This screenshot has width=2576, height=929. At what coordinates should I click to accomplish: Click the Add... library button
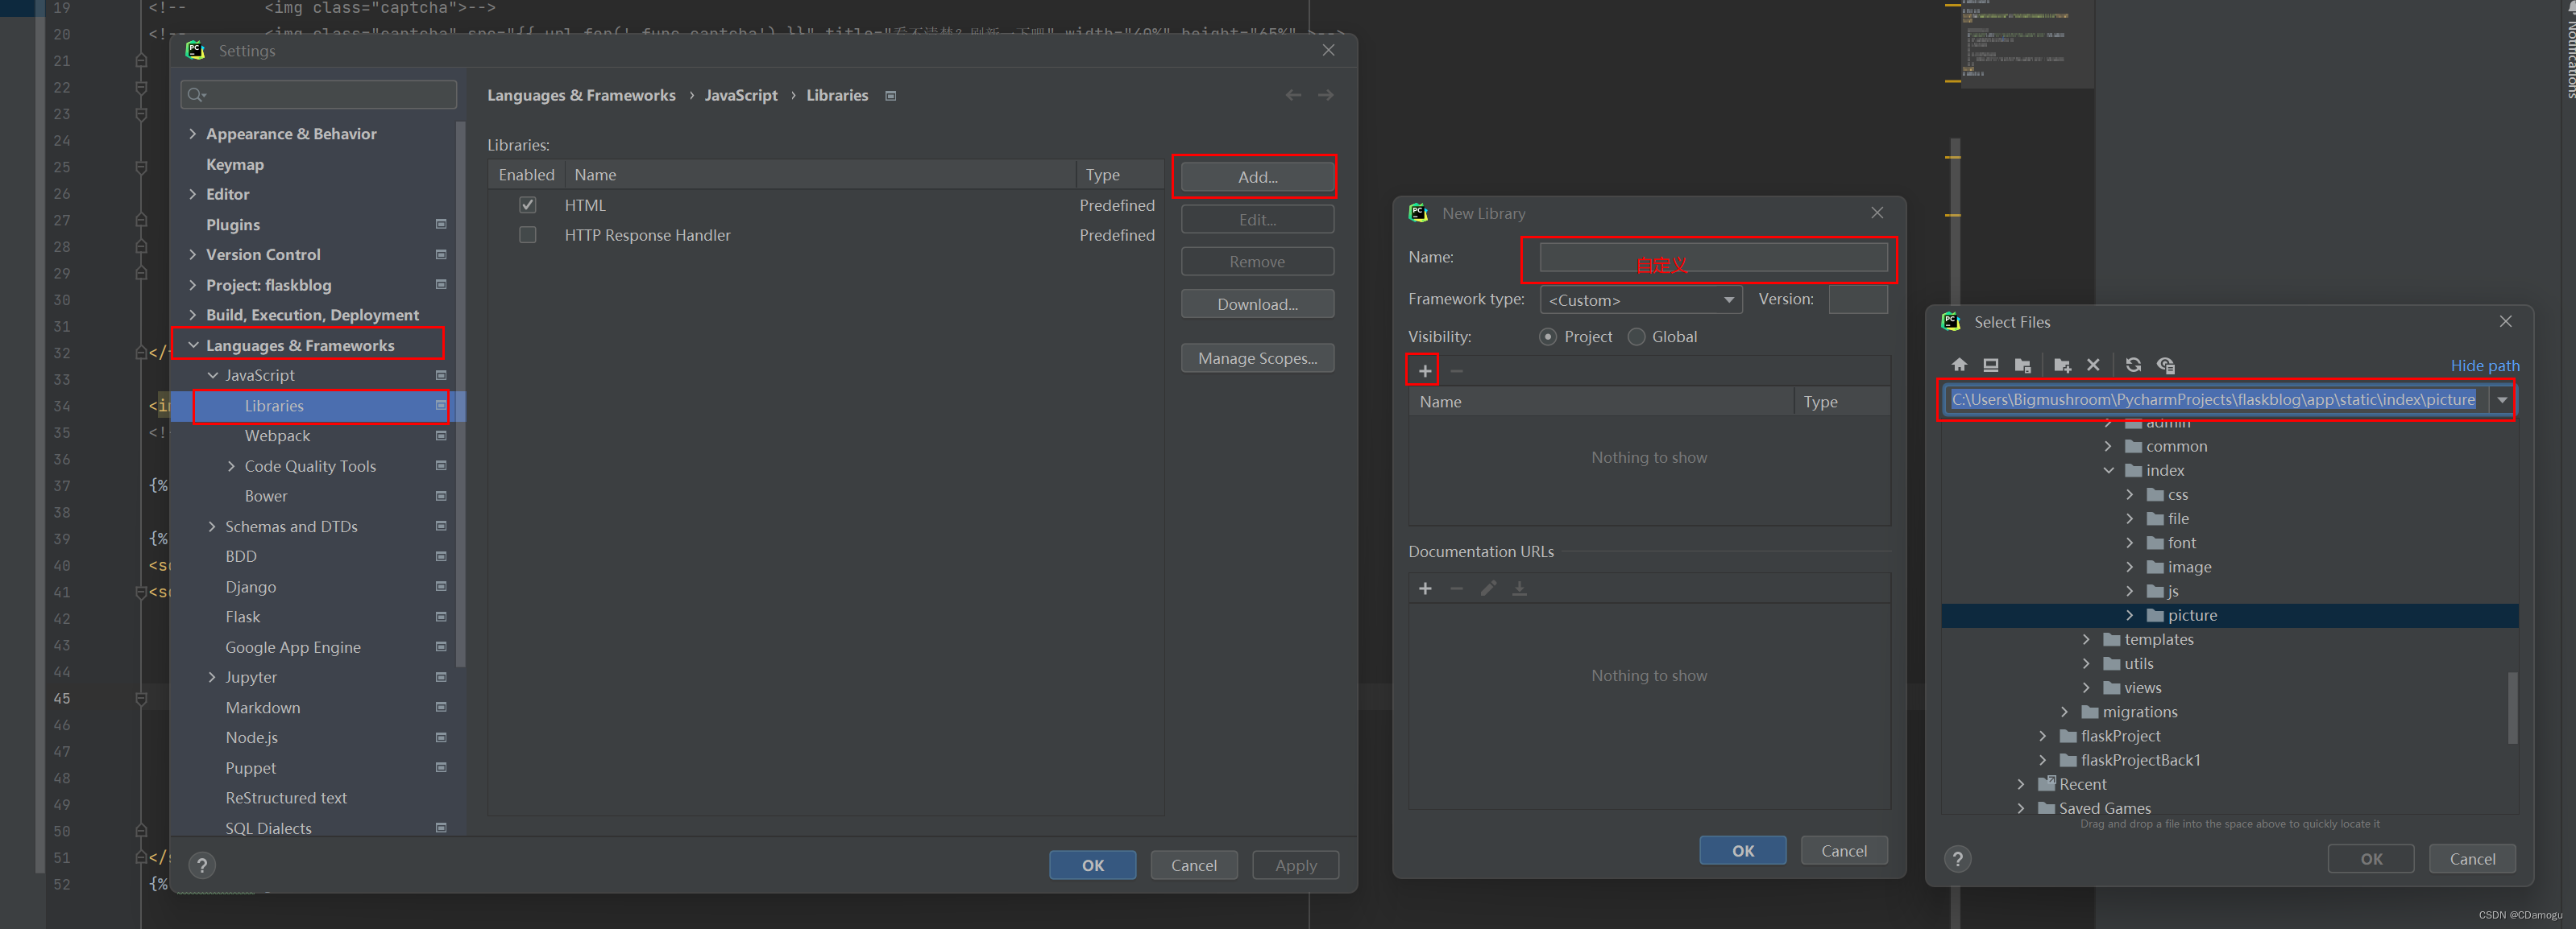1257,177
